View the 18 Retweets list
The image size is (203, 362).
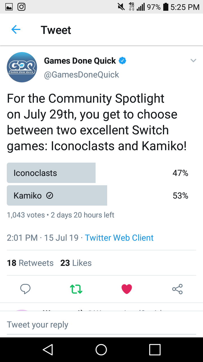click(30, 263)
